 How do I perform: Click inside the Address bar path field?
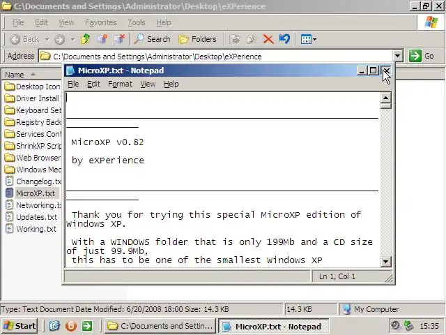216,56
